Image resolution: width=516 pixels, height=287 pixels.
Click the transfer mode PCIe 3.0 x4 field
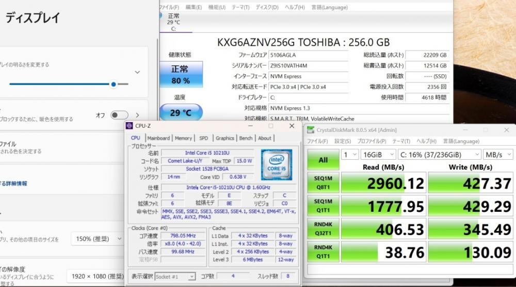point(309,87)
